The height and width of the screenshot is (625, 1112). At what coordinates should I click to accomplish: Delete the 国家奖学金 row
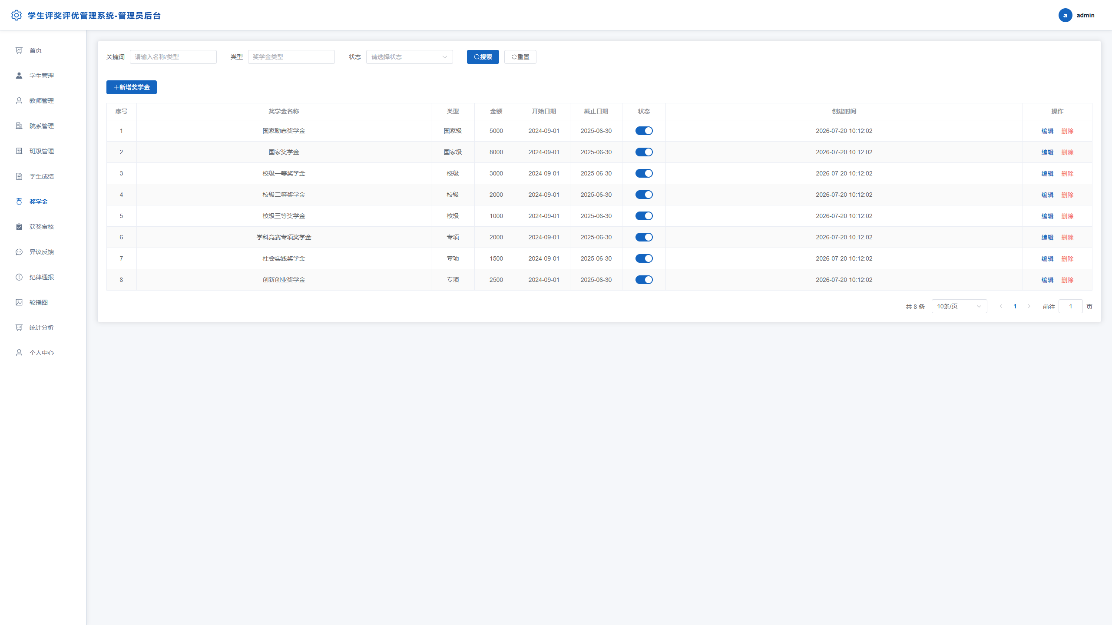pyautogui.click(x=1067, y=152)
